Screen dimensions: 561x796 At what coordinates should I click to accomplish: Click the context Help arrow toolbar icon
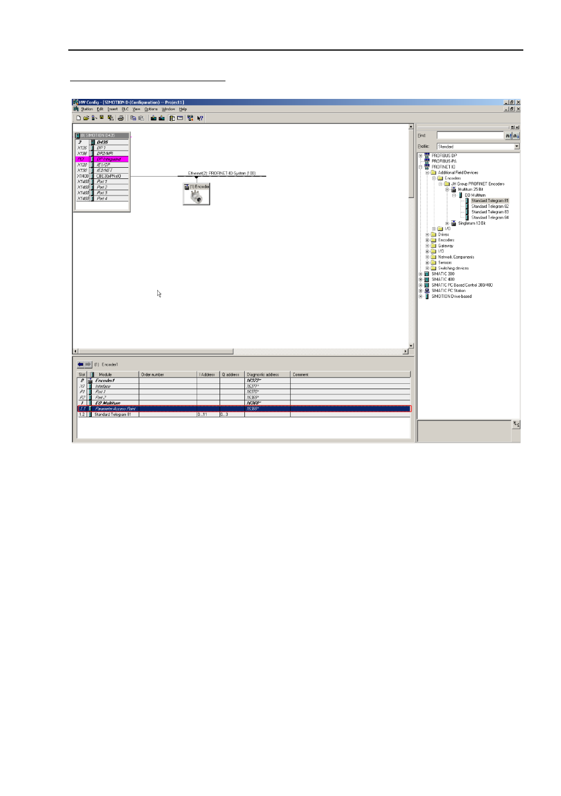(x=200, y=118)
